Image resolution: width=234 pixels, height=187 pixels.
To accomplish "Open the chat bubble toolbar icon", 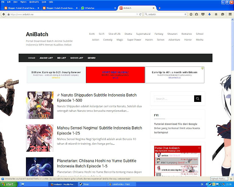I will click(223, 14).
